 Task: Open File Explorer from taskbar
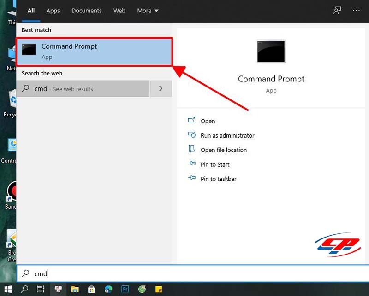pyautogui.click(x=75, y=289)
